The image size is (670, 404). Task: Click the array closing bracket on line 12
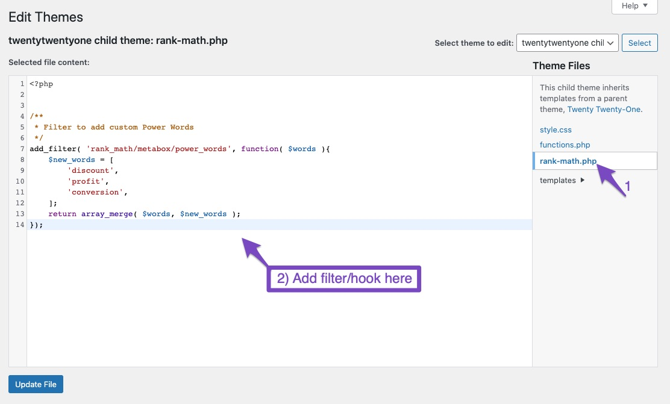pyautogui.click(x=53, y=203)
